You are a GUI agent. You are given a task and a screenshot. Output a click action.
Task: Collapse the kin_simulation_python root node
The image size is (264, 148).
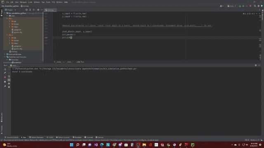click(x=5, y=13)
